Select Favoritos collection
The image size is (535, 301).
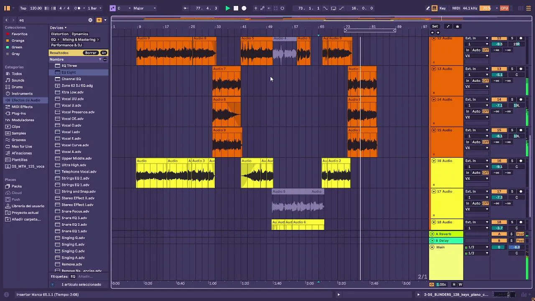pos(19,34)
